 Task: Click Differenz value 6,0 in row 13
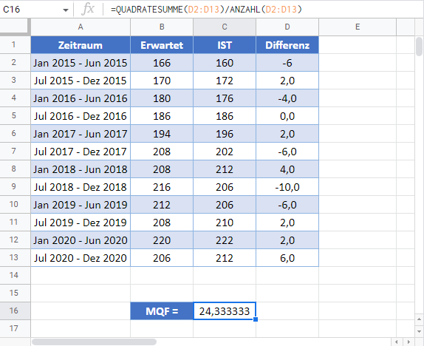[x=287, y=258]
